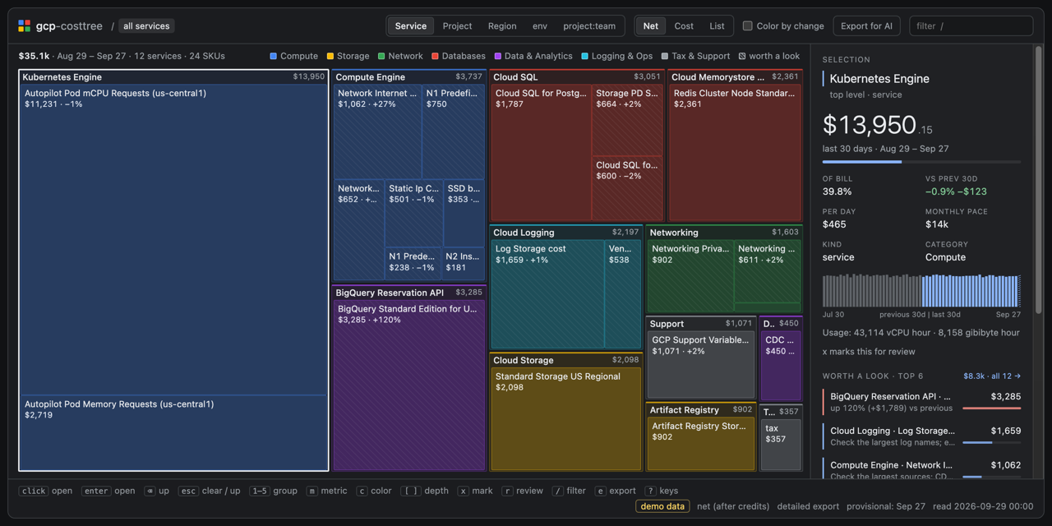
Task: Open the Compute Engine treemap header
Action: pos(409,76)
